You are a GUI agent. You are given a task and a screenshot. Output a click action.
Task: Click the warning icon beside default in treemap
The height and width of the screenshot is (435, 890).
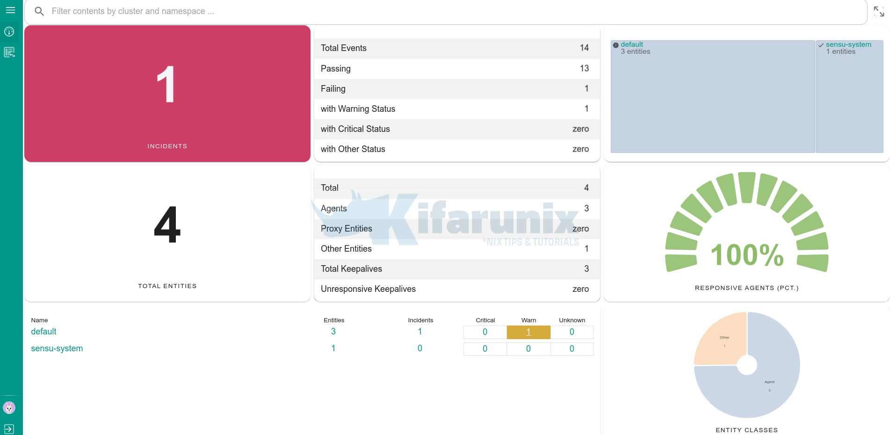click(615, 45)
